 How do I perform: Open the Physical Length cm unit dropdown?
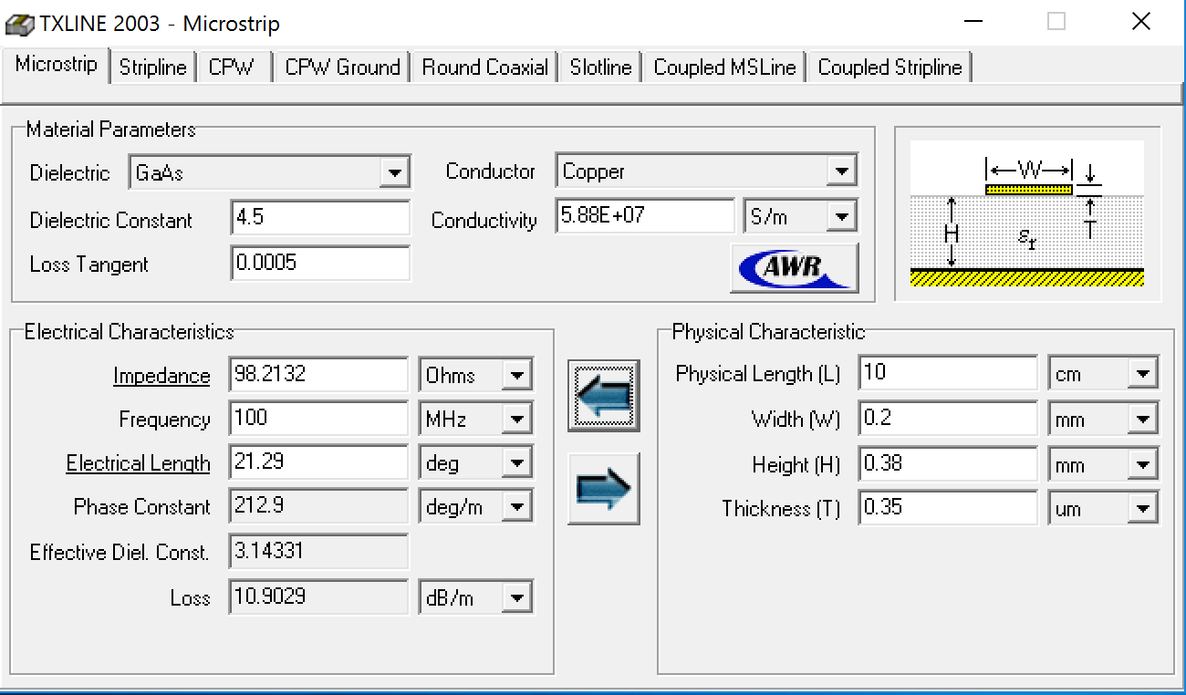(1143, 373)
